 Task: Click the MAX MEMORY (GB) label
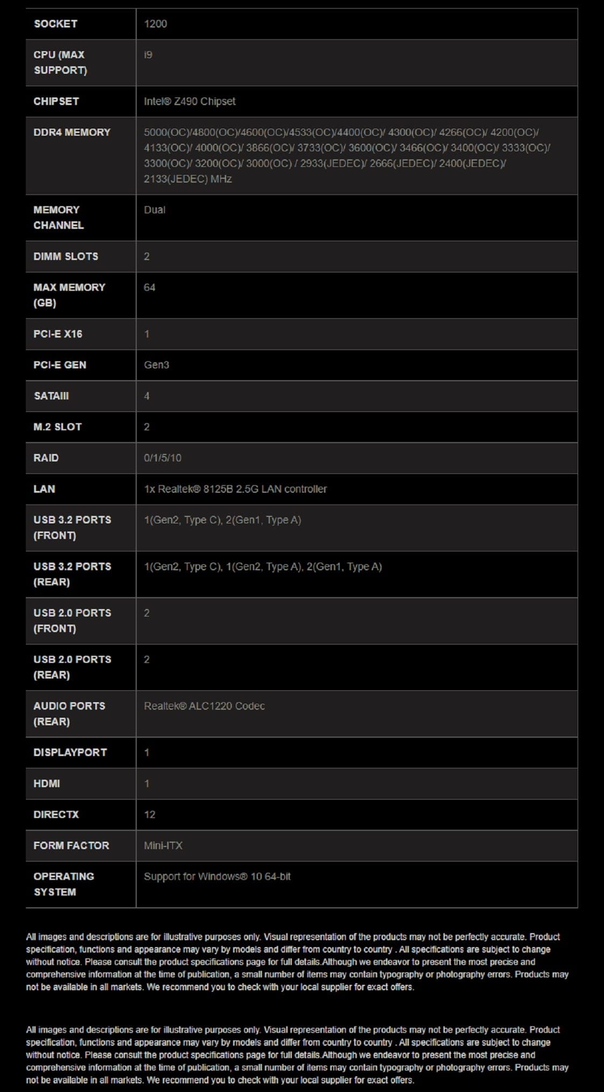tap(69, 295)
